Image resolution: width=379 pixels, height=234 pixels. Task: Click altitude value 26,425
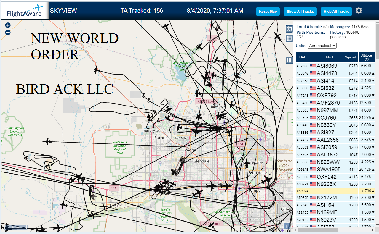coord(365,170)
